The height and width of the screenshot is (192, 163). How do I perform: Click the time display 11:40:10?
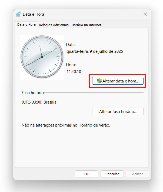(x=74, y=72)
